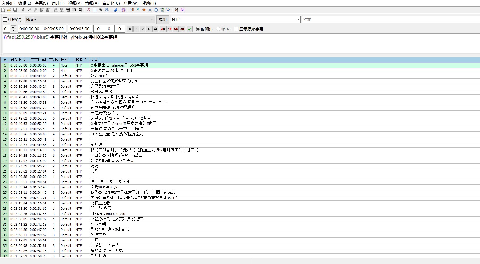Open script properties clipboard icon
Image resolution: width=480 pixels, height=264 pixels.
[95, 10]
